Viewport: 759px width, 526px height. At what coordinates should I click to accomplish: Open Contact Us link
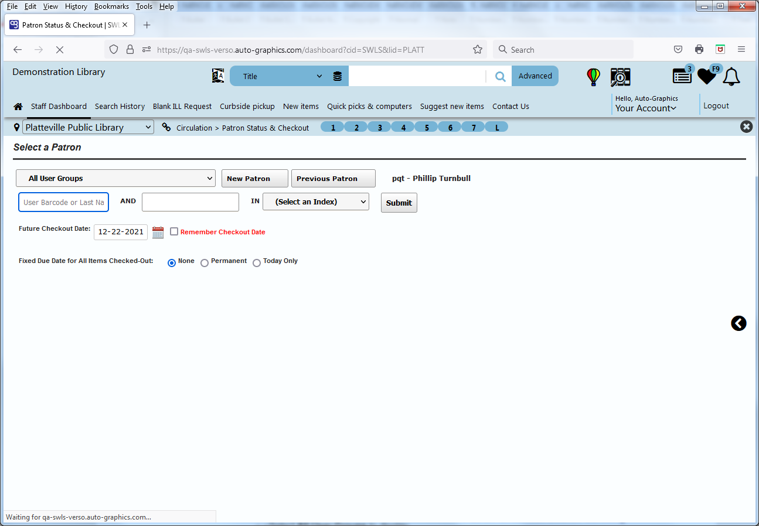510,107
